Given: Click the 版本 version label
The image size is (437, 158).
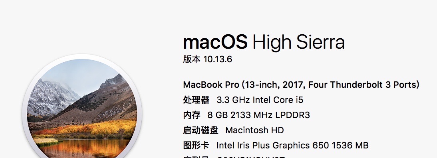Looking at the screenshot, I should pos(192,59).
